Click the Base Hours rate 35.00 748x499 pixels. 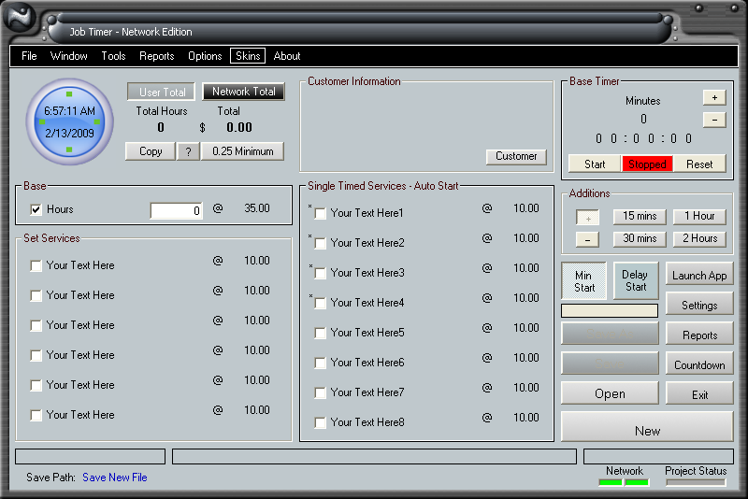point(256,208)
